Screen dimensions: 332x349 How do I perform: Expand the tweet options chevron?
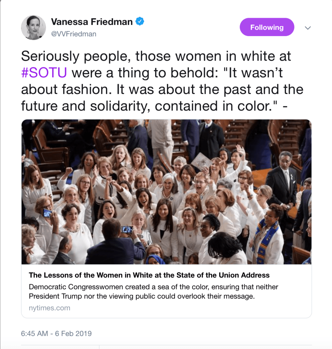pos(308,28)
